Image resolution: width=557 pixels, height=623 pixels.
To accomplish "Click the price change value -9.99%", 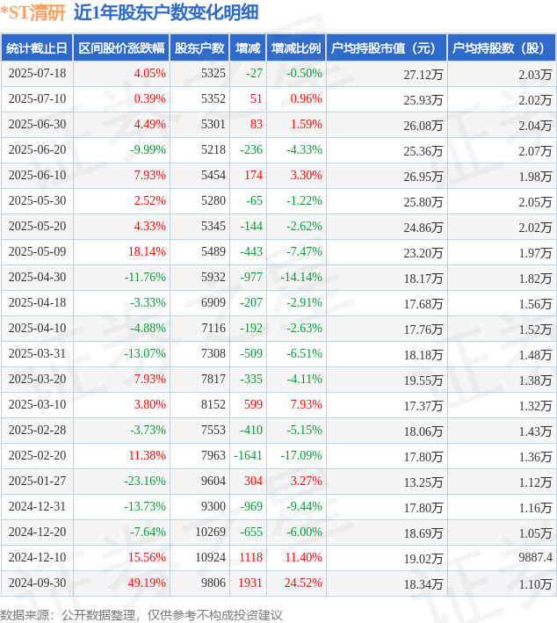I will [x=148, y=149].
